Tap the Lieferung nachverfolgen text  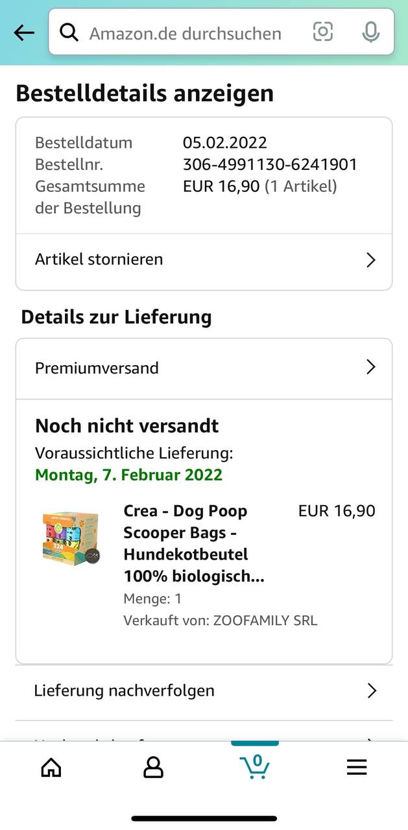pyautogui.click(x=124, y=691)
